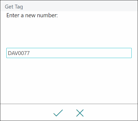Click the Get Tag title bar
Screen dimensions: 138x121
pos(69,6)
